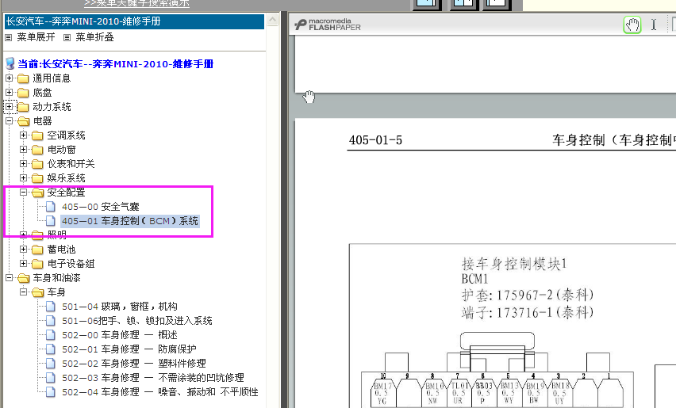This screenshot has width=676, height=408.
Task: Click the Macromedia FlashPaper logo
Action: (328, 24)
